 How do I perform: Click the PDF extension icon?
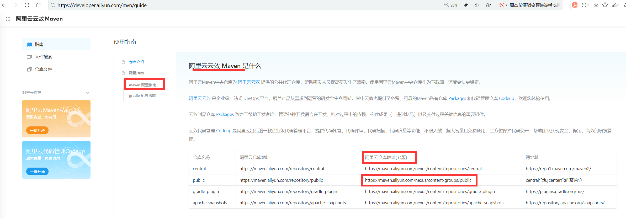tap(575, 5)
